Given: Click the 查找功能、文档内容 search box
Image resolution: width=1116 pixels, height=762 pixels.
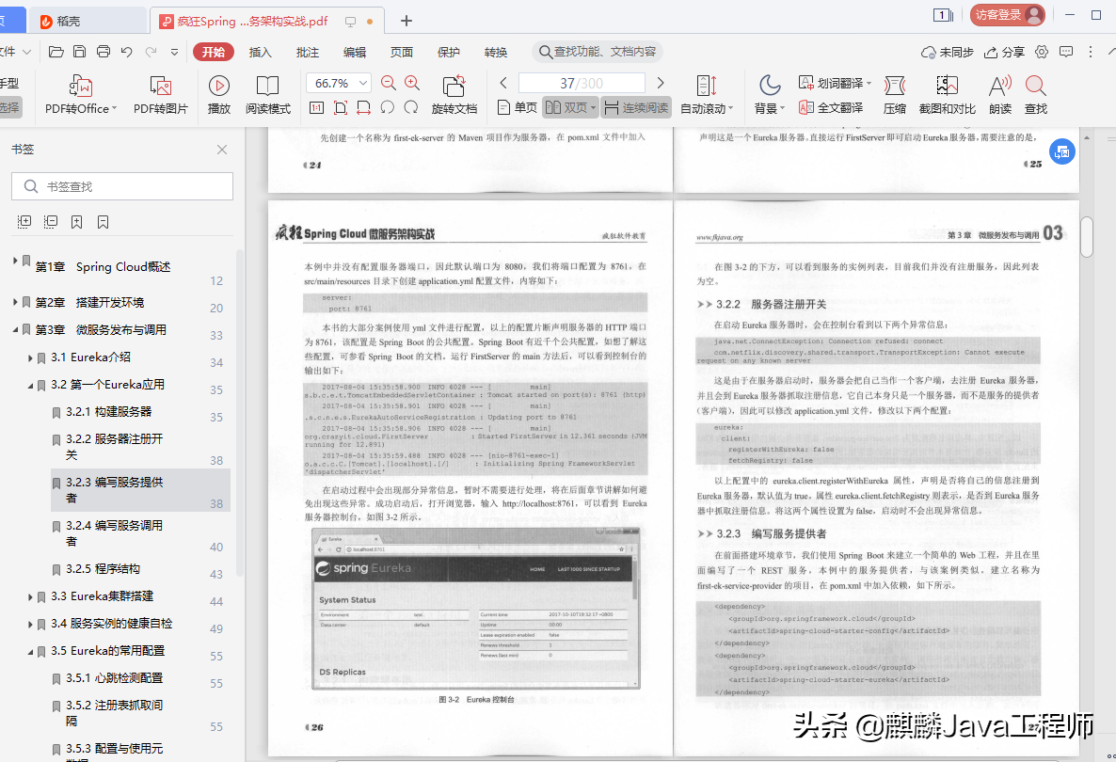Looking at the screenshot, I should (598, 51).
